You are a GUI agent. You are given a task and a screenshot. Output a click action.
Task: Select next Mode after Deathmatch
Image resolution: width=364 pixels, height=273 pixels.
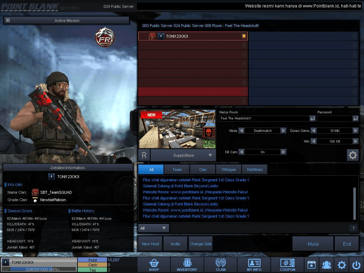(x=283, y=131)
